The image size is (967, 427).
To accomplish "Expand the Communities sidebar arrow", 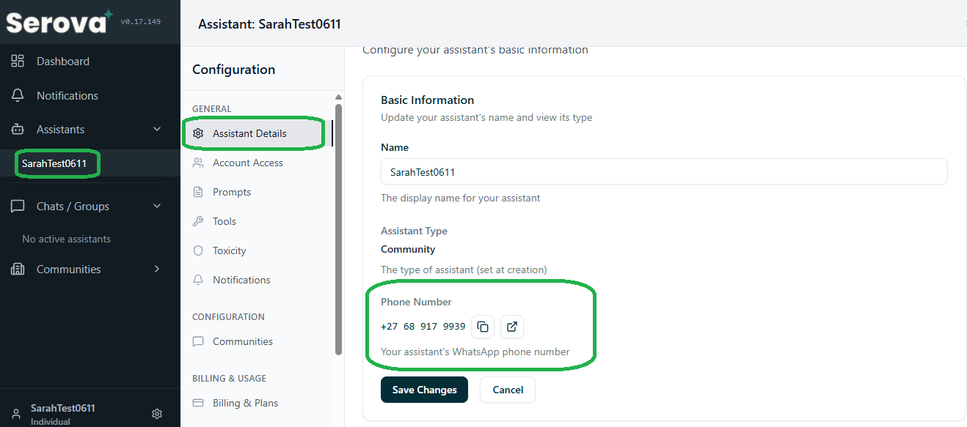I will click(156, 270).
